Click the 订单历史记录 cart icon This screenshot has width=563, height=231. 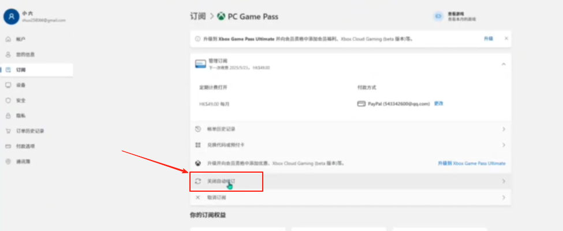point(8,131)
